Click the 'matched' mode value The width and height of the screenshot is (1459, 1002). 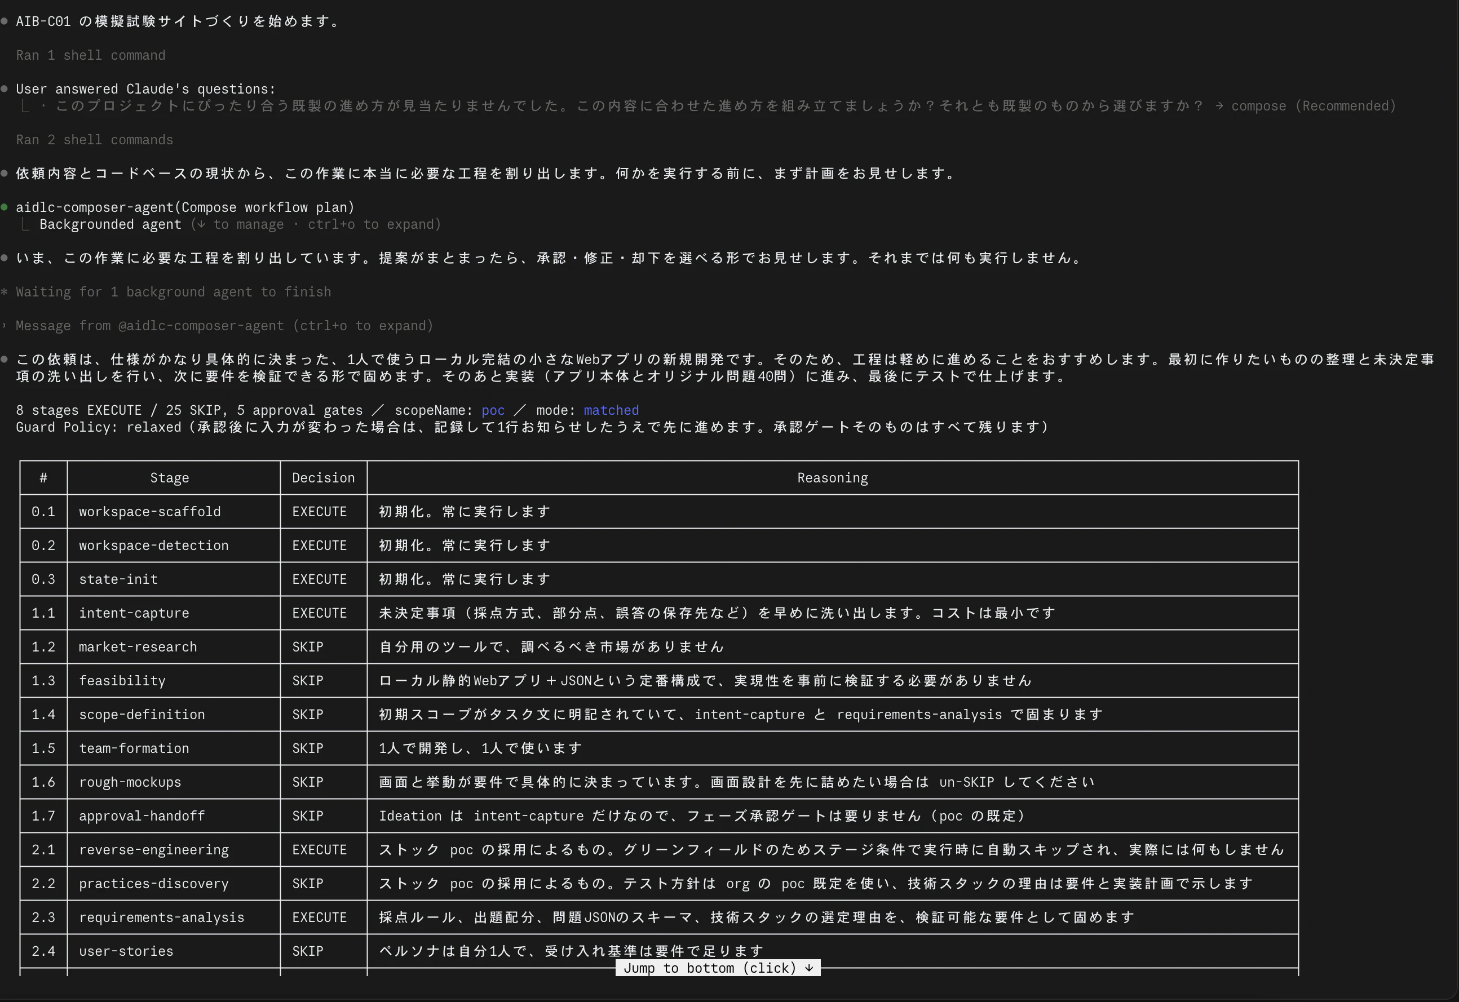611,410
